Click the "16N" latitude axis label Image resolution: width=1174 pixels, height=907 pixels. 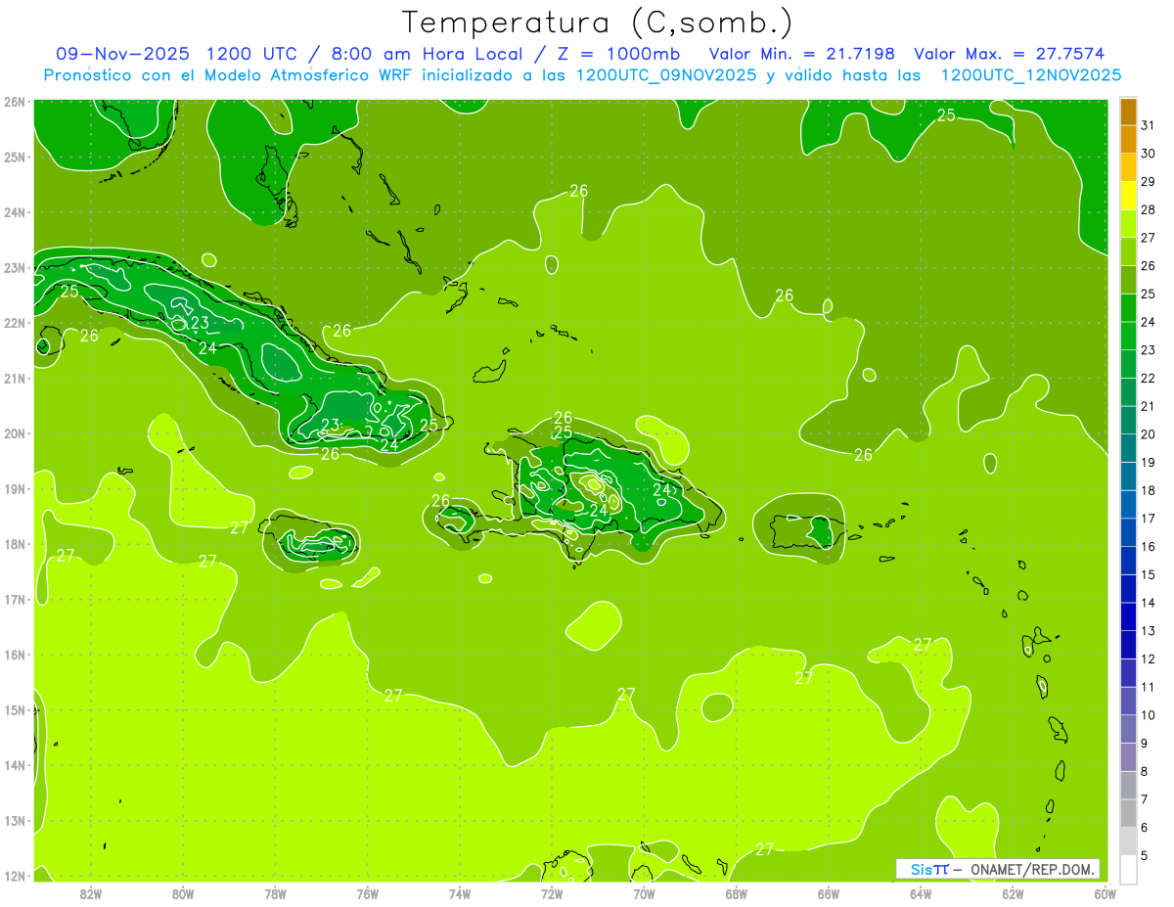(x=14, y=655)
